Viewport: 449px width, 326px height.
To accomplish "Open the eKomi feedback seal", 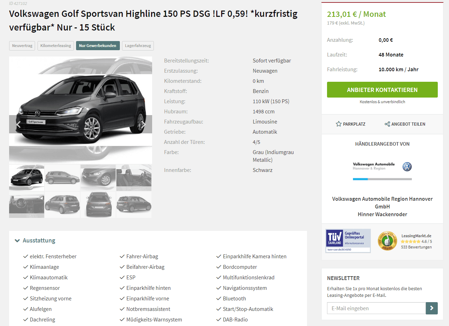I will [x=387, y=241].
